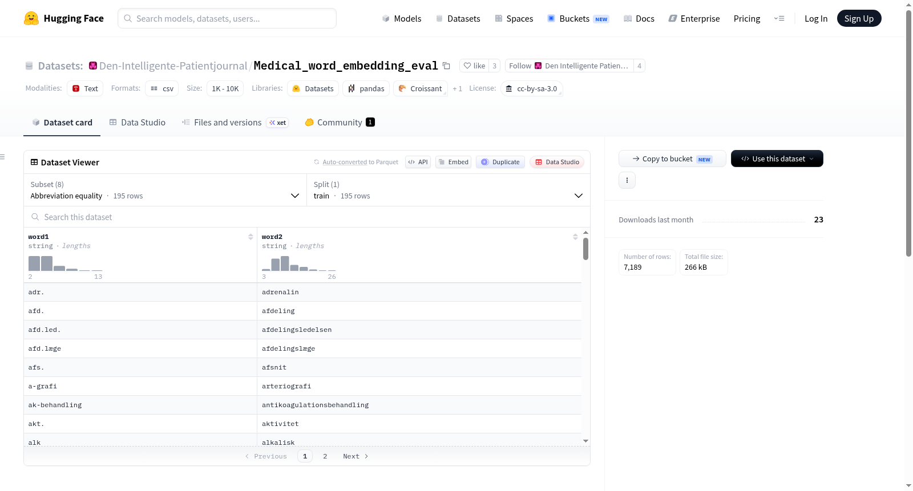913x491 pixels.
Task: Follow Den Intelligente Patientjournal
Action: tap(569, 66)
